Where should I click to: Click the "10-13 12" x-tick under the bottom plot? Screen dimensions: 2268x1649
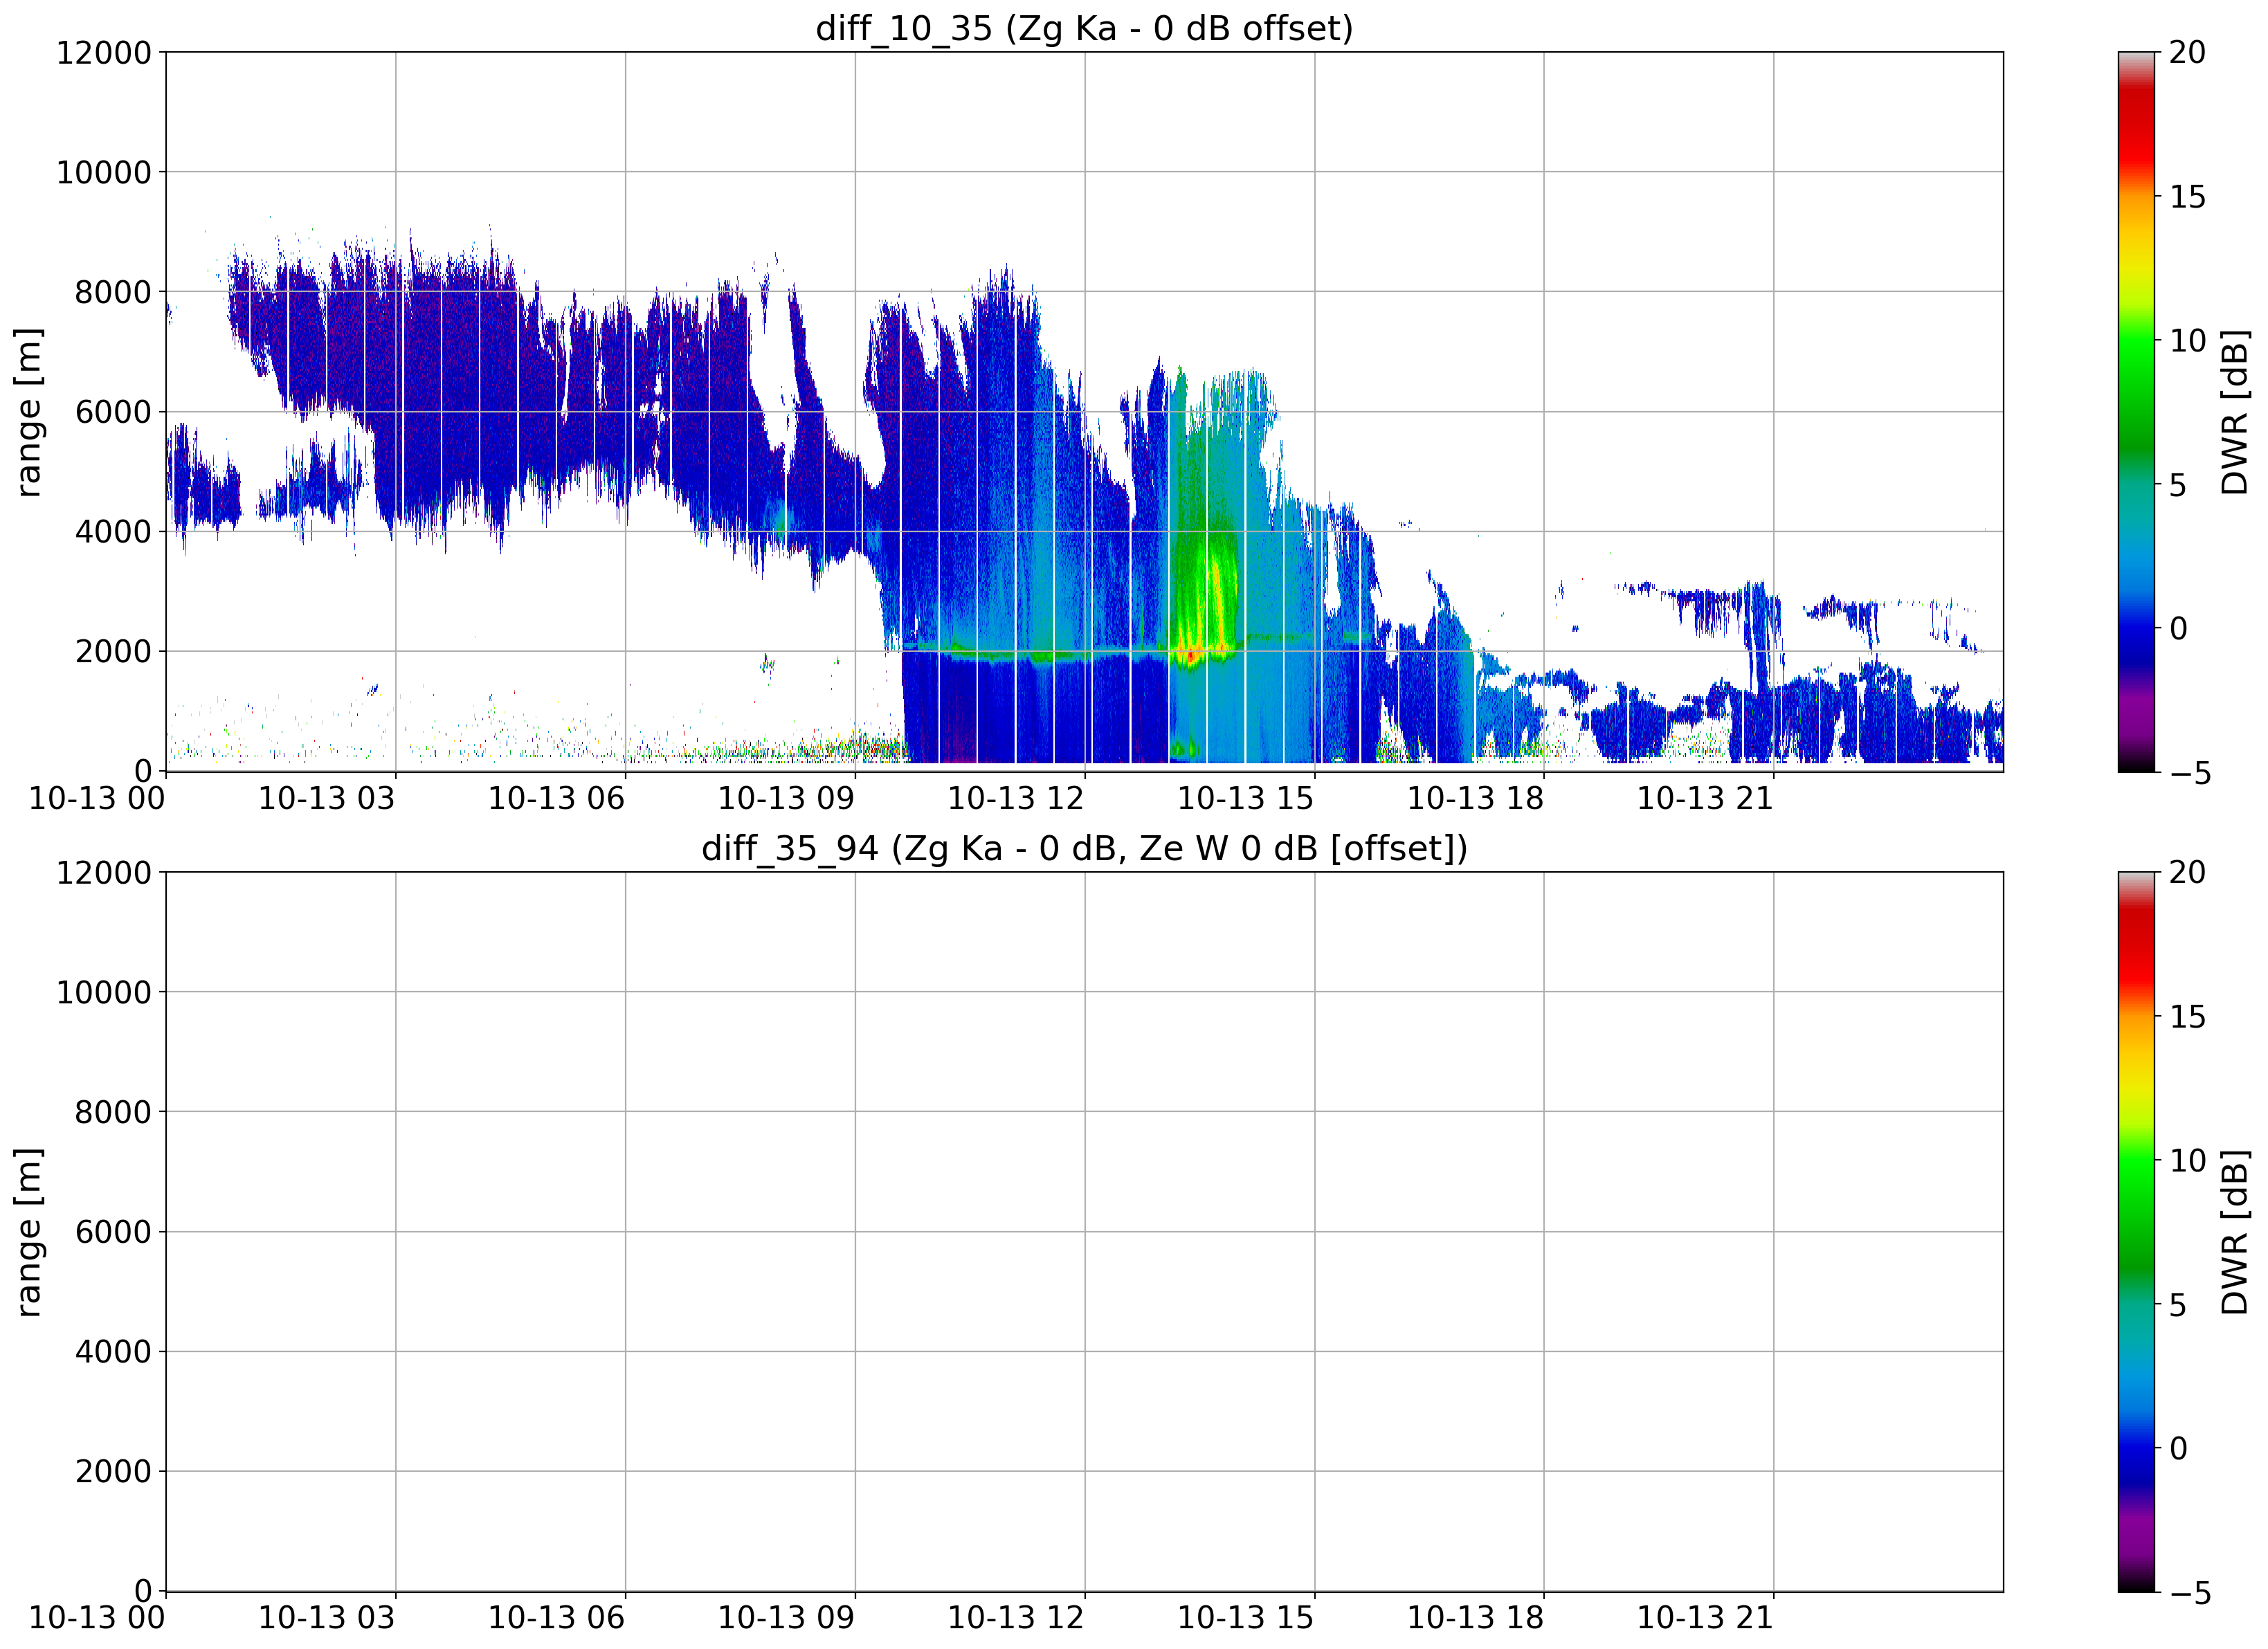point(1016,1618)
